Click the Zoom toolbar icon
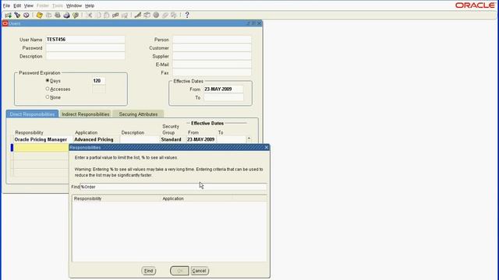Image resolution: width=499 pixels, height=280 pixels. coord(147,15)
